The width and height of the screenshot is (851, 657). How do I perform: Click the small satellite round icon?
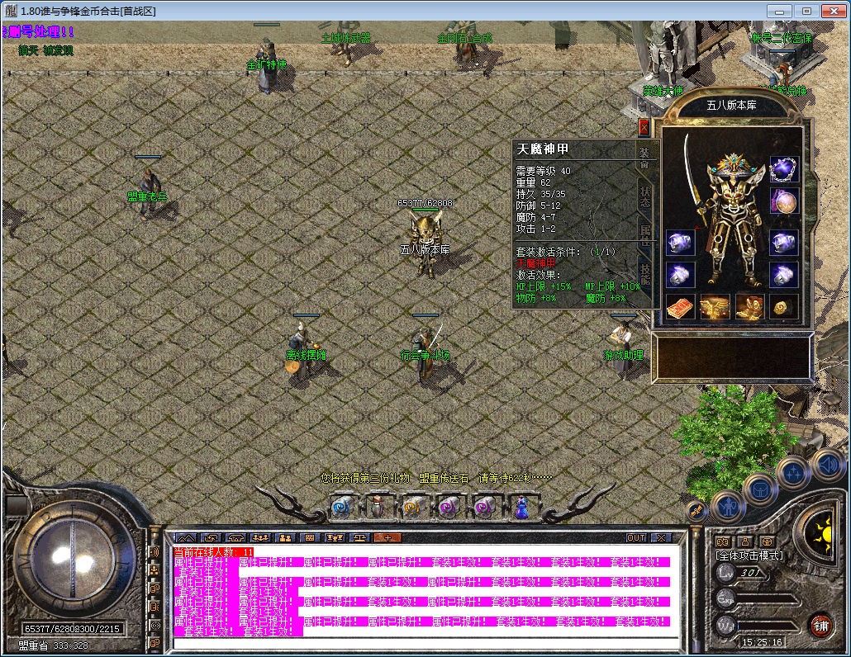[696, 511]
